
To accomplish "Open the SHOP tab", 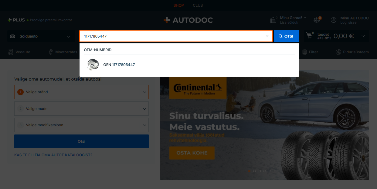I will pos(179,5).
